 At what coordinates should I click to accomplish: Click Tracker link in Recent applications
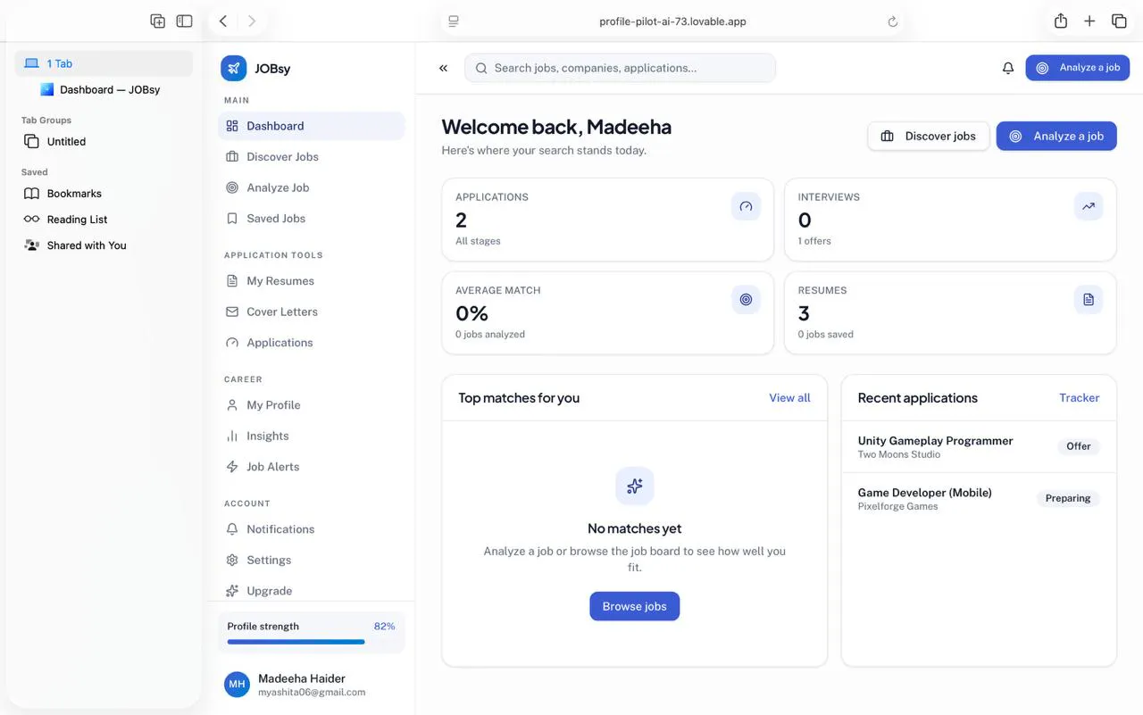tap(1079, 398)
